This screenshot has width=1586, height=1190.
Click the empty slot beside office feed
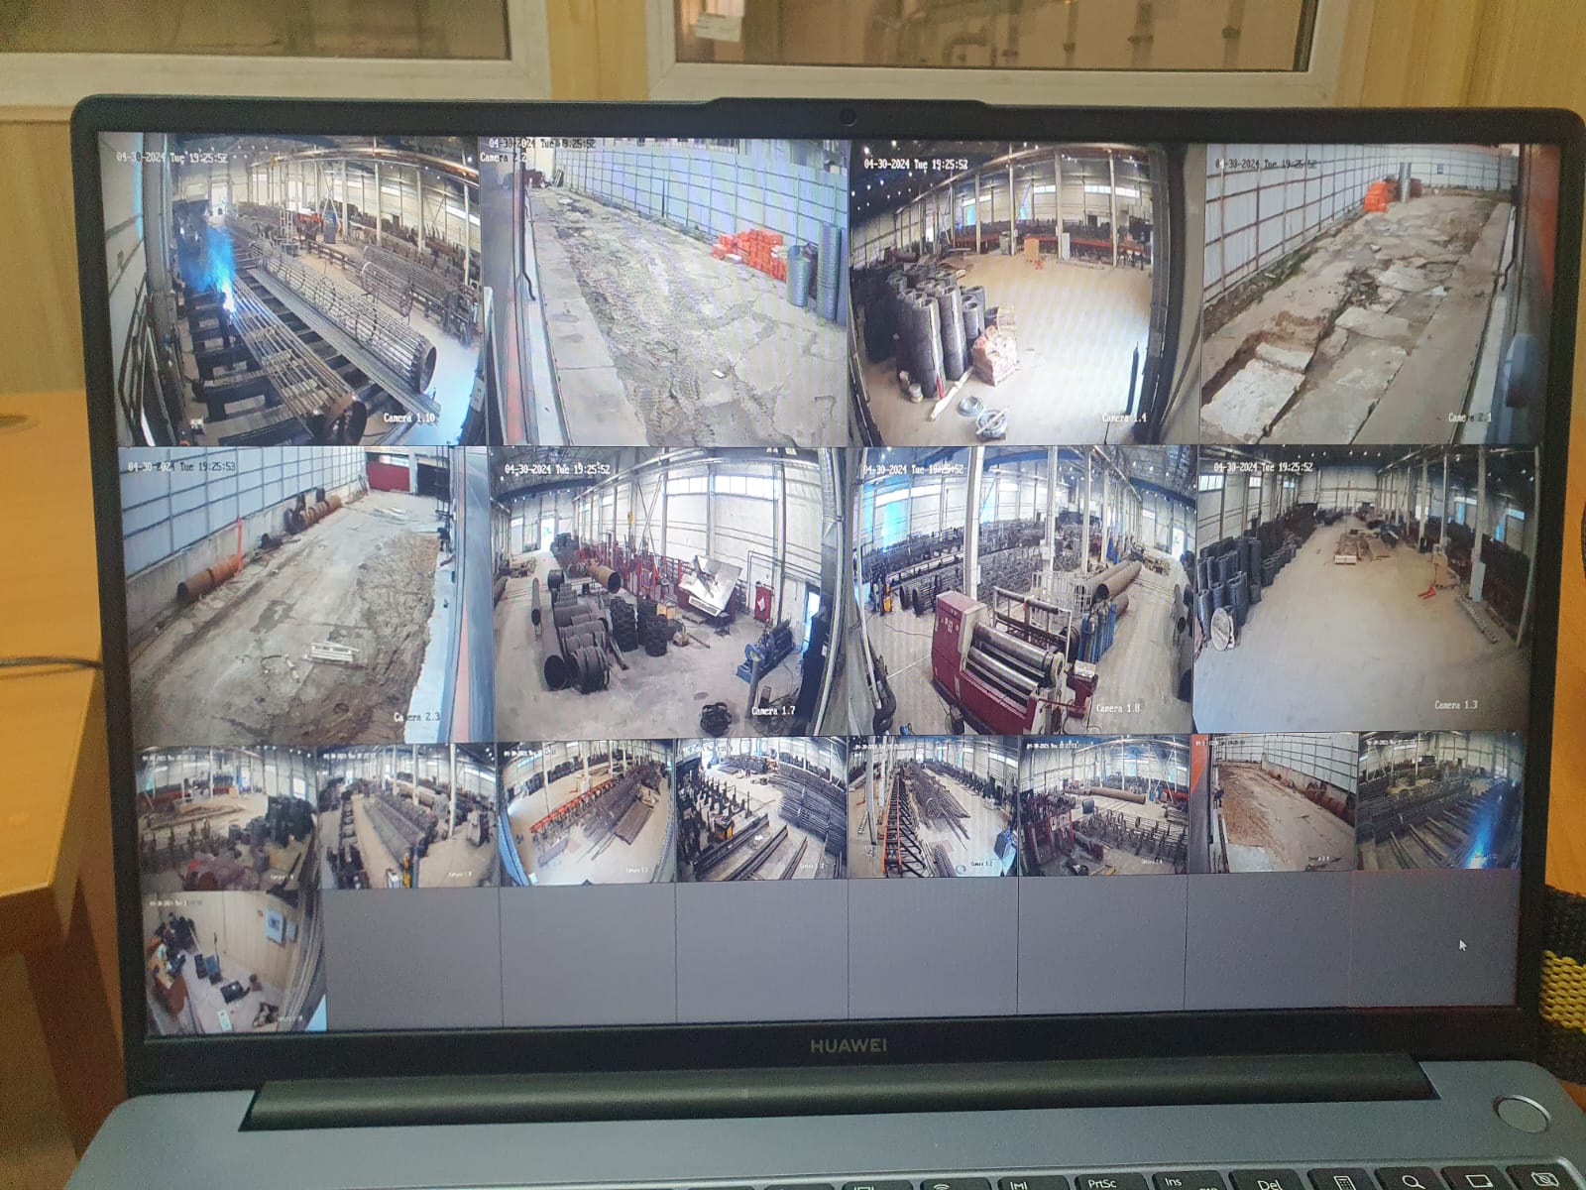coord(411,957)
